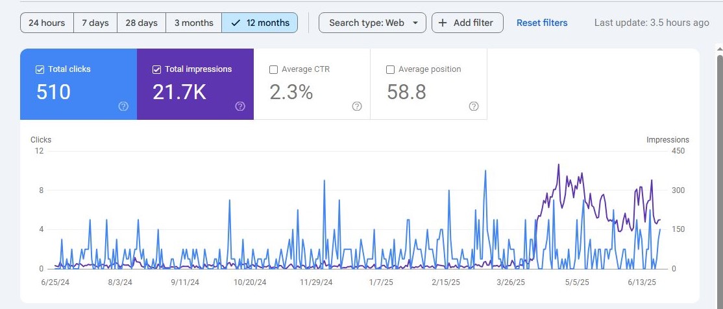Image resolution: width=723 pixels, height=309 pixels.
Task: Enable the Average position checkbox
Action: [390, 69]
